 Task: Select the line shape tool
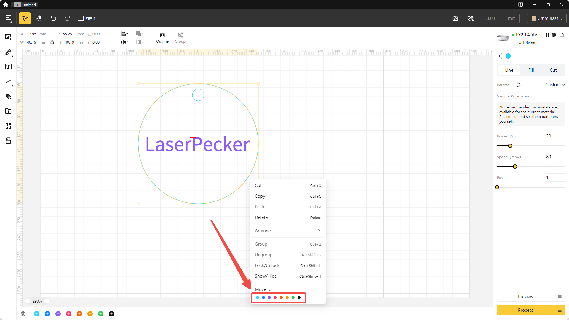[x=8, y=82]
